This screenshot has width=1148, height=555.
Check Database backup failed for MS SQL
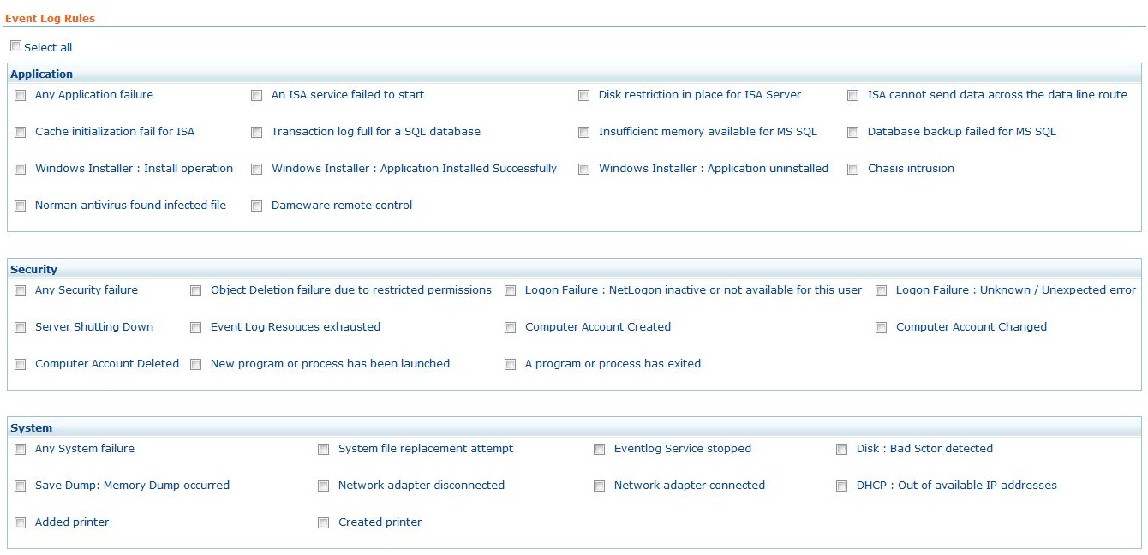pyautogui.click(x=853, y=133)
